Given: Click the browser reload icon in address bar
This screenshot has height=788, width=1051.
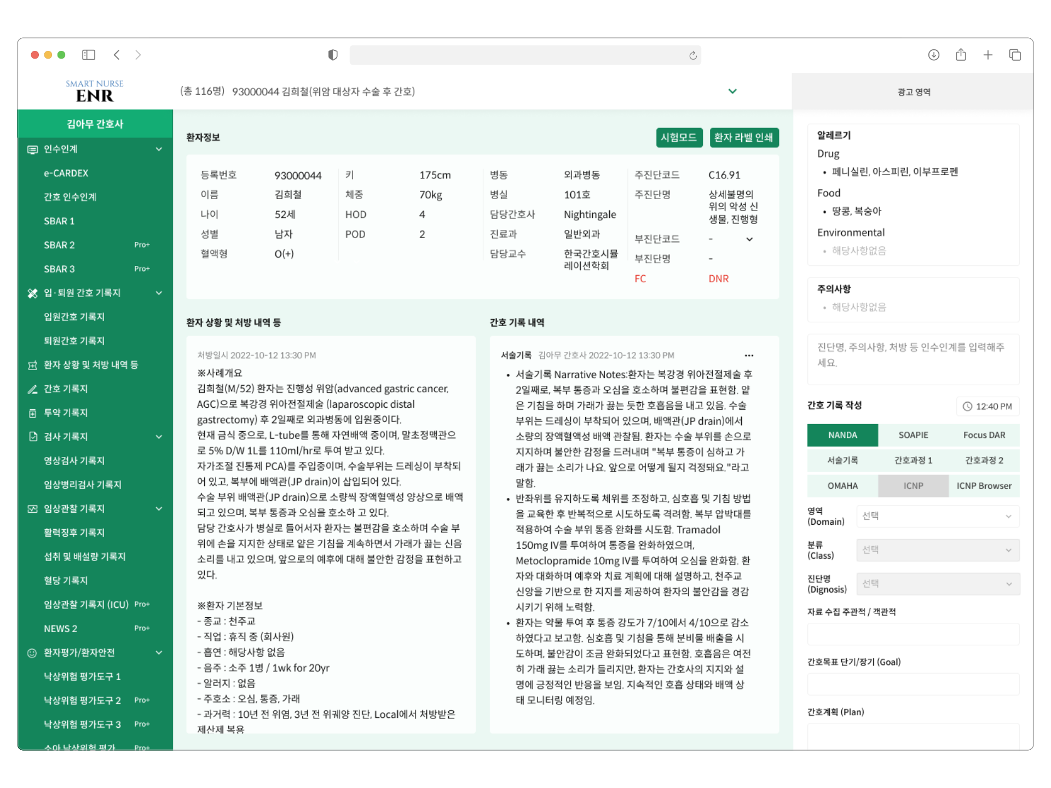Looking at the screenshot, I should coord(693,55).
